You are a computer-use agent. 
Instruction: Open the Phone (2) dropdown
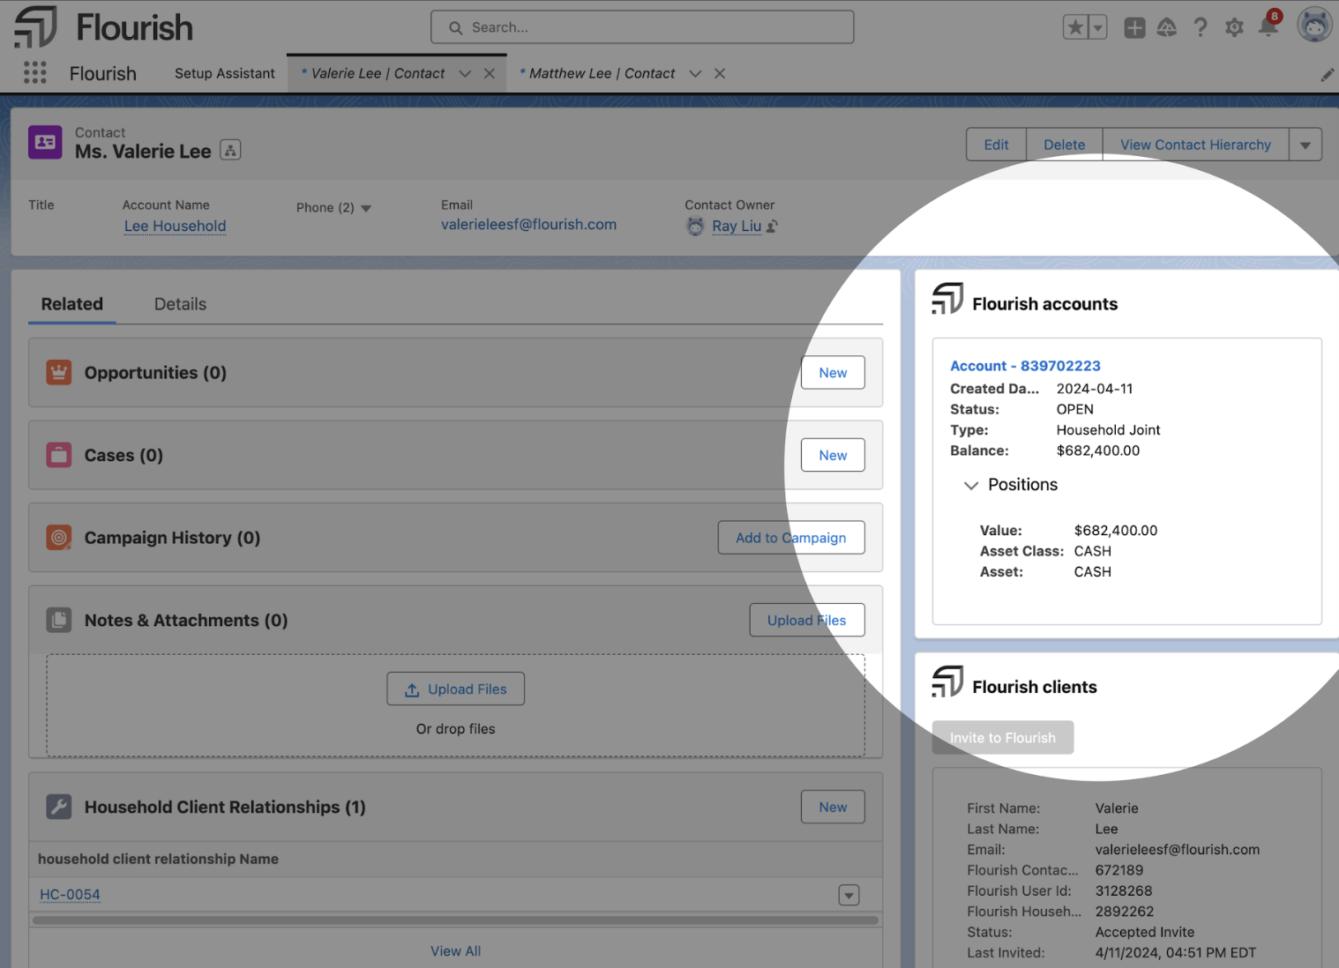(368, 208)
